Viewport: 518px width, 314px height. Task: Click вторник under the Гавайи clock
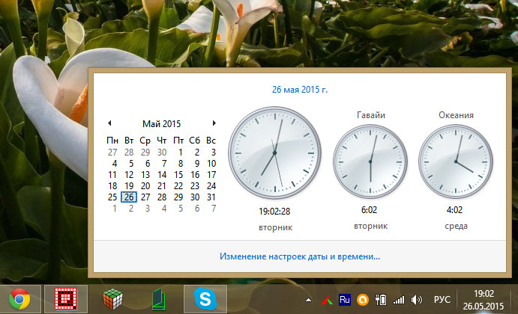[370, 227]
